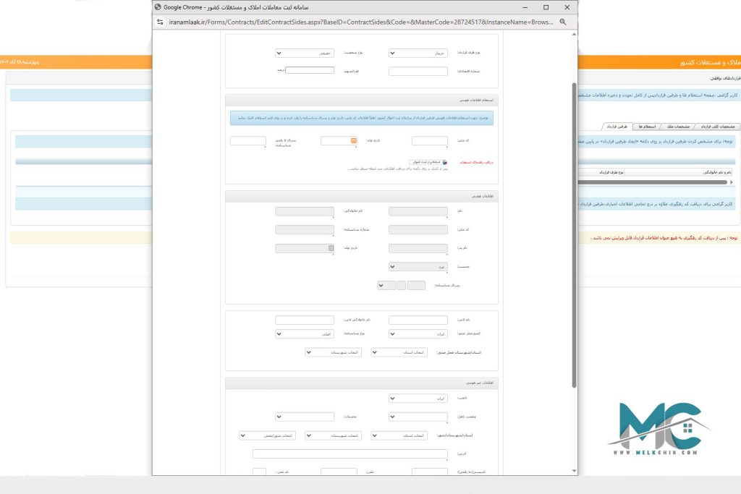Click the gray calendar icon in identity information
This screenshot has height=494, width=741.
pyautogui.click(x=331, y=248)
